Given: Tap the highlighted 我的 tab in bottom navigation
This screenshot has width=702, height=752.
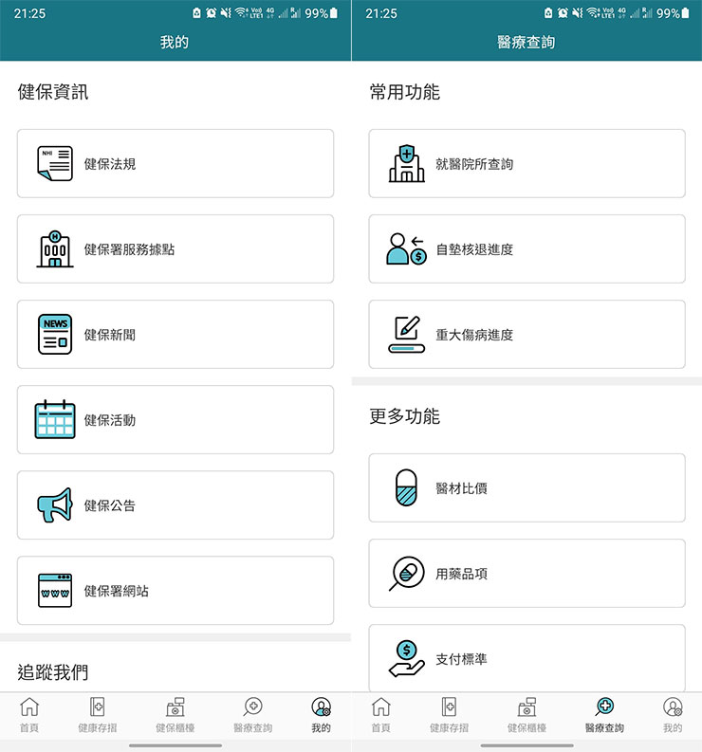Looking at the screenshot, I should 321,715.
